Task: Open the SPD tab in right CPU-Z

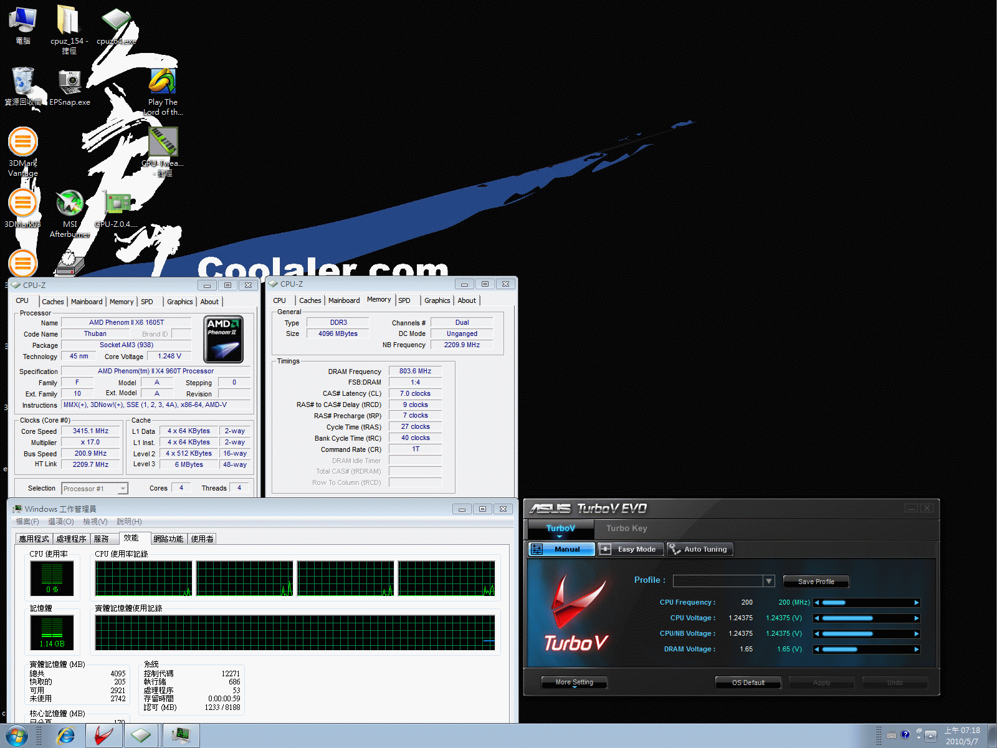Action: (x=404, y=300)
